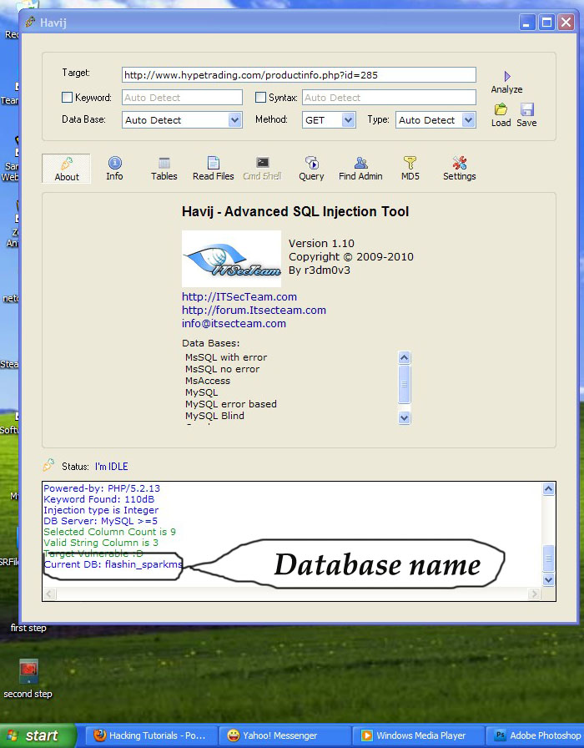Click the Windows start button
The image size is (584, 748).
point(38,735)
